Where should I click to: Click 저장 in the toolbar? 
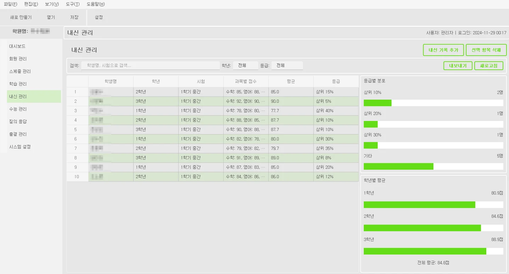point(74,17)
